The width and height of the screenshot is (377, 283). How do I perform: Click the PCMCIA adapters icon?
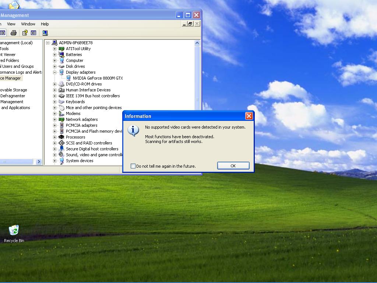[x=61, y=125]
